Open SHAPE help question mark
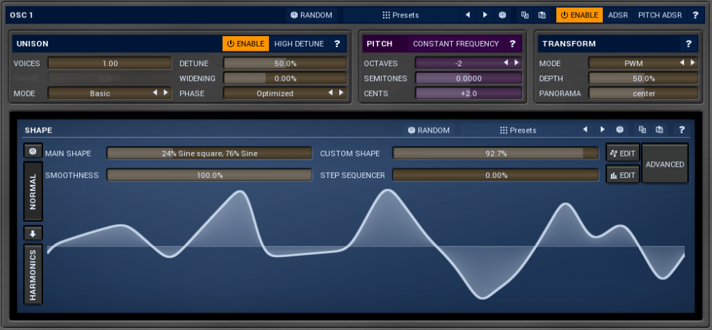The width and height of the screenshot is (712, 330). click(x=681, y=130)
